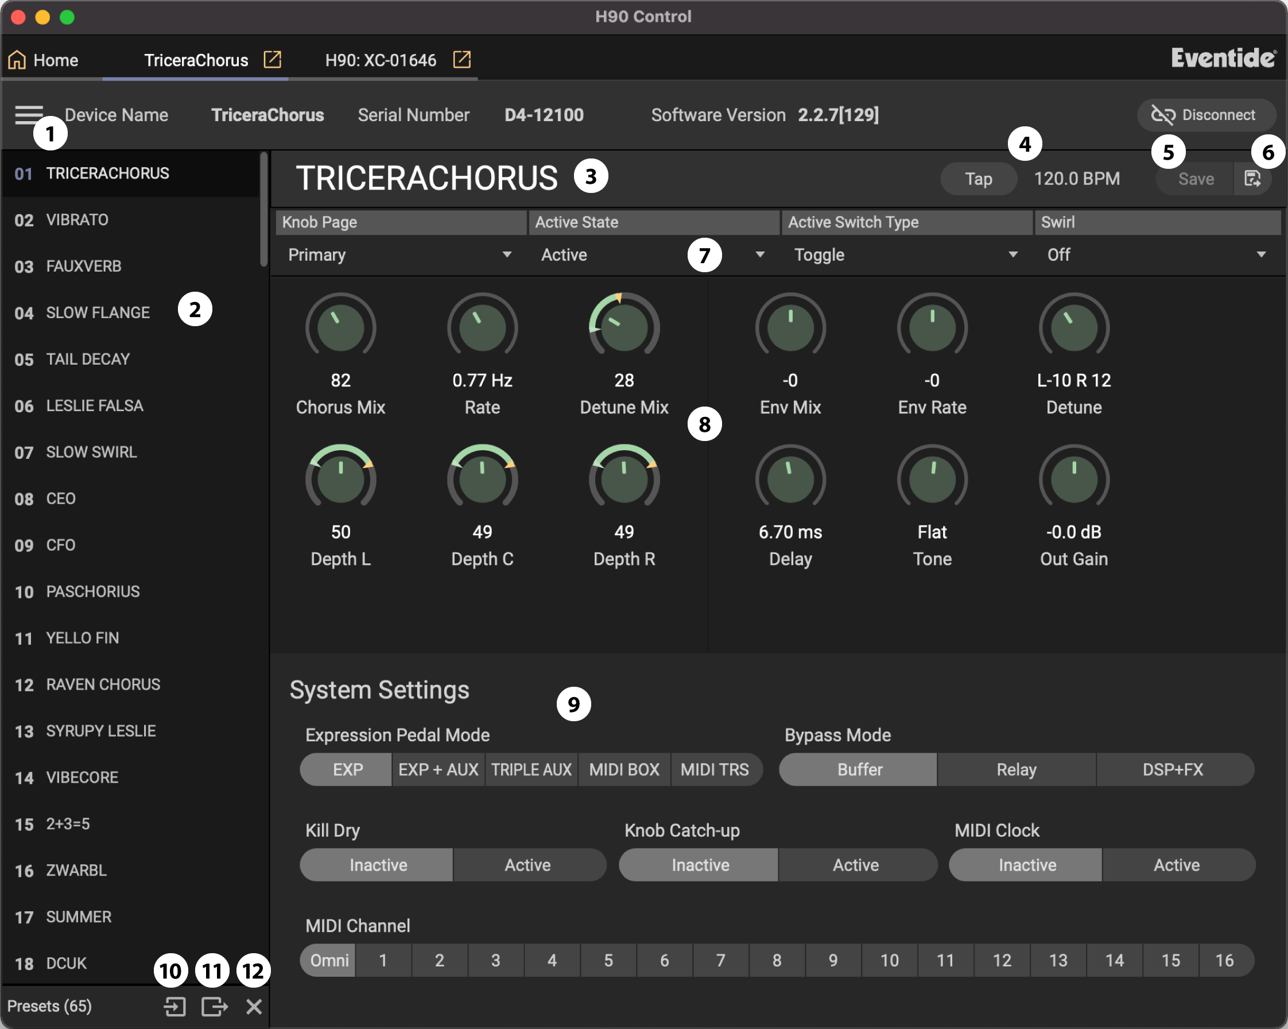Click the export presets icon
Screen dimensions: 1288x1029
[215, 1007]
